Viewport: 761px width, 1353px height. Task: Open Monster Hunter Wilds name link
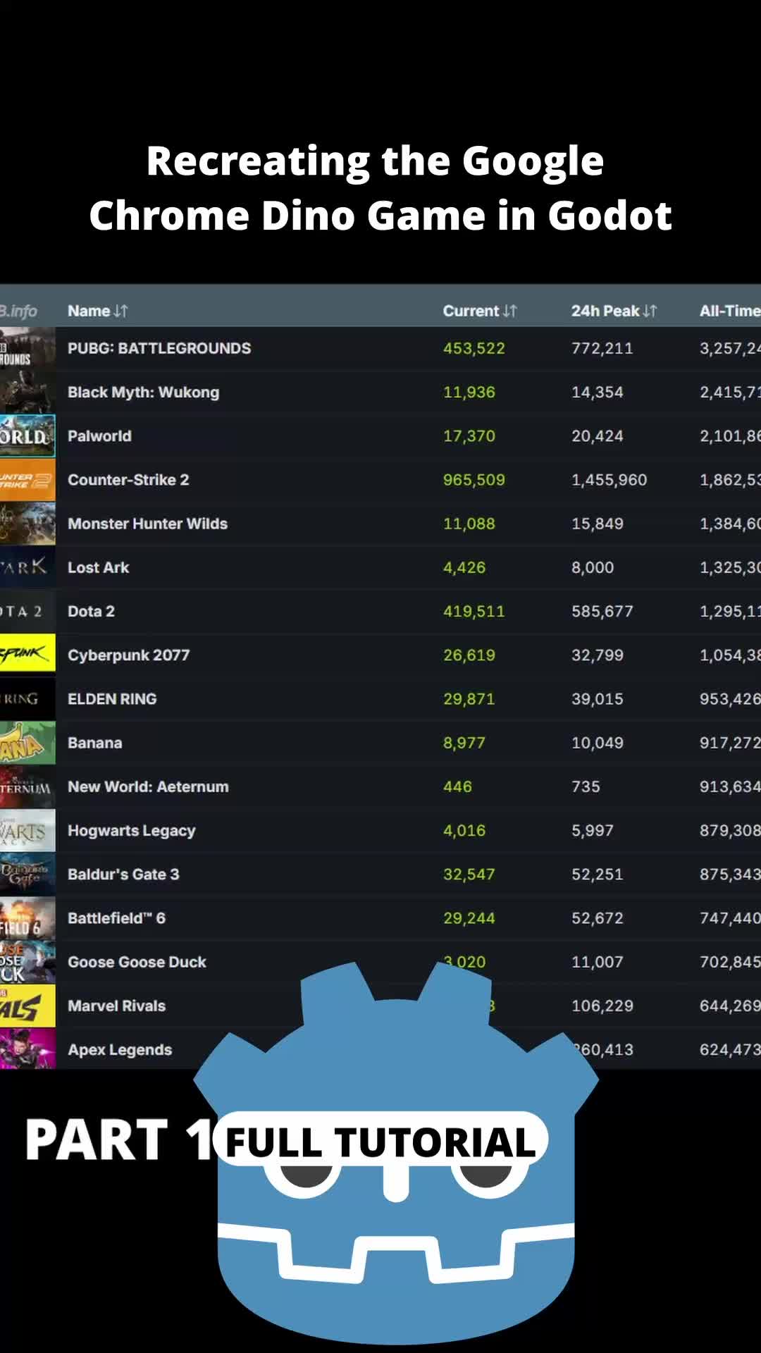click(147, 524)
